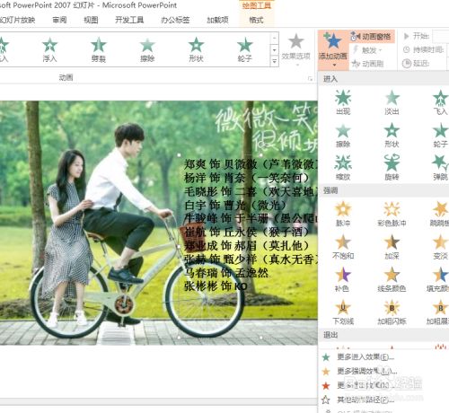Open 动画 group dialog launcher
This screenshot has width=449, height=413.
(x=310, y=79)
